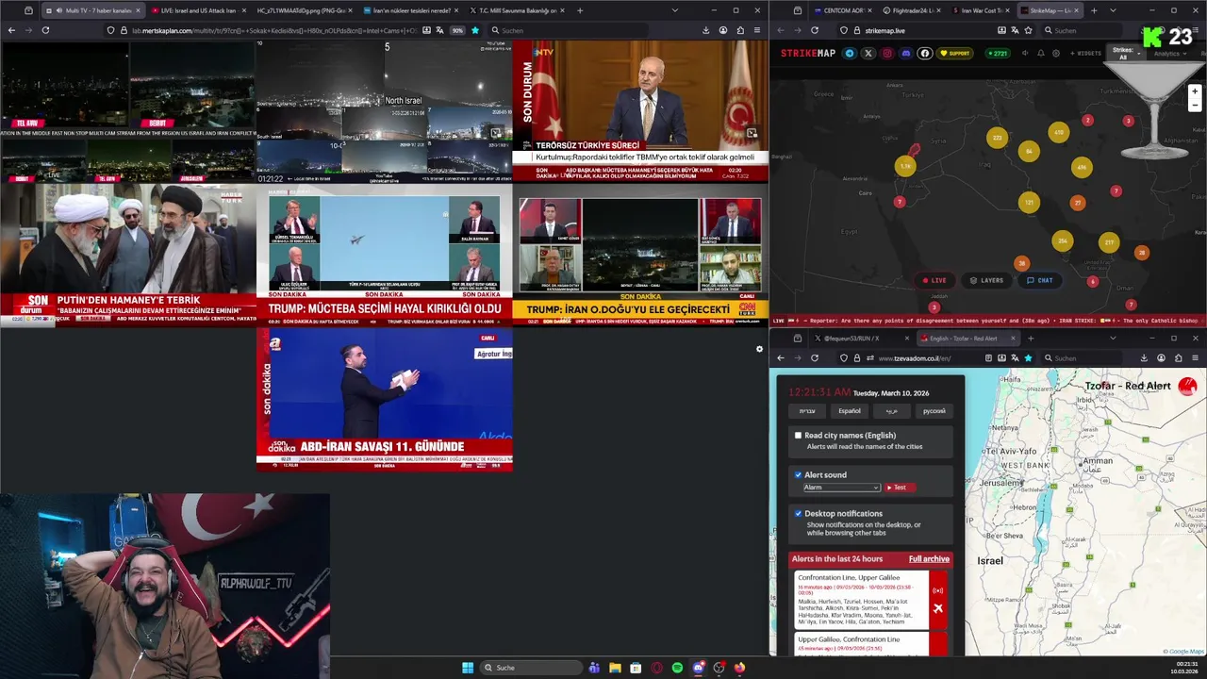The width and height of the screenshot is (1207, 679).
Task: Click the 1.1k strike cluster on StrikeMap
Action: (905, 166)
